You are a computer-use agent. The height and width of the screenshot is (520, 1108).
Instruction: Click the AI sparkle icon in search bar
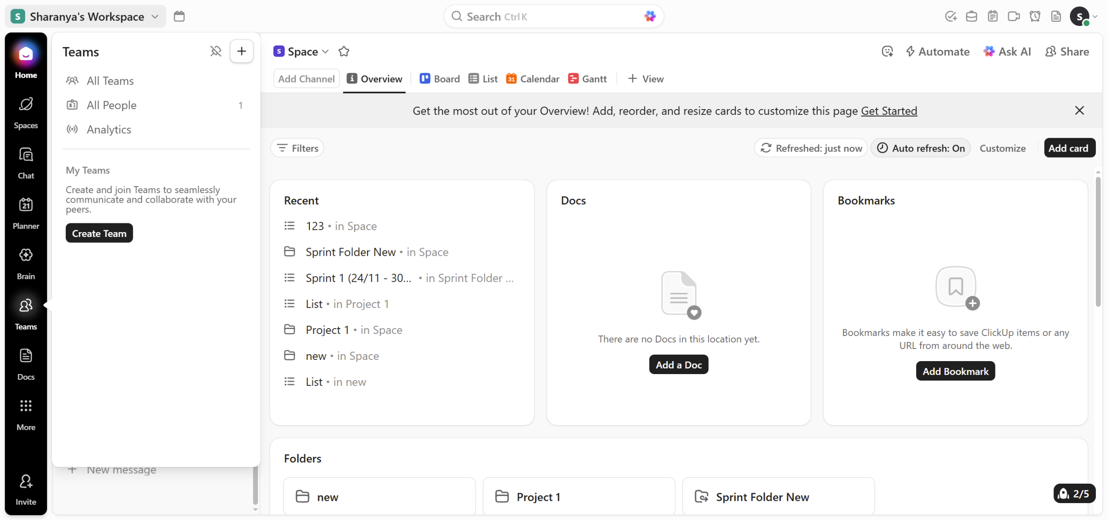(649, 16)
